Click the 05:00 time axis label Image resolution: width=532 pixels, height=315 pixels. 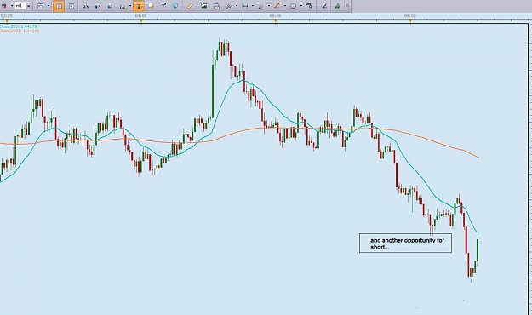tap(275, 16)
